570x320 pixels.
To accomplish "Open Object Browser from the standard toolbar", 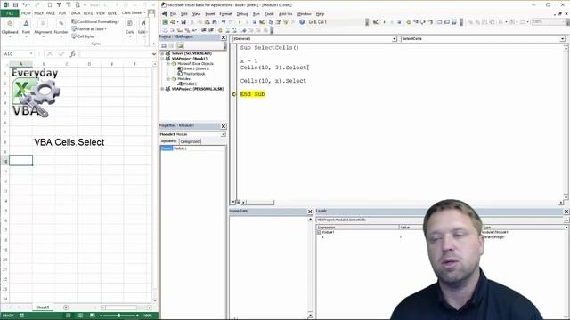I will coord(286,22).
